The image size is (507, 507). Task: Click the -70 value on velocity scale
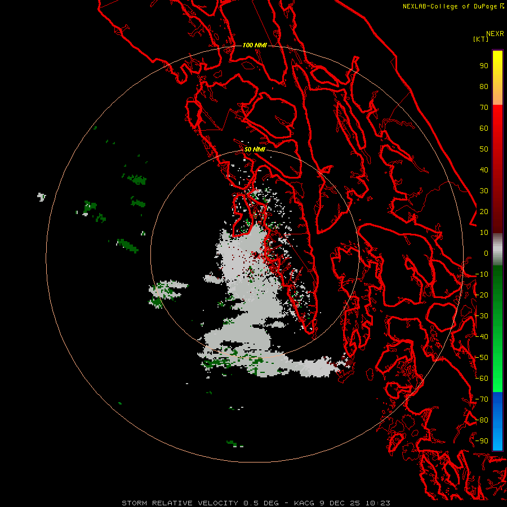click(482, 399)
